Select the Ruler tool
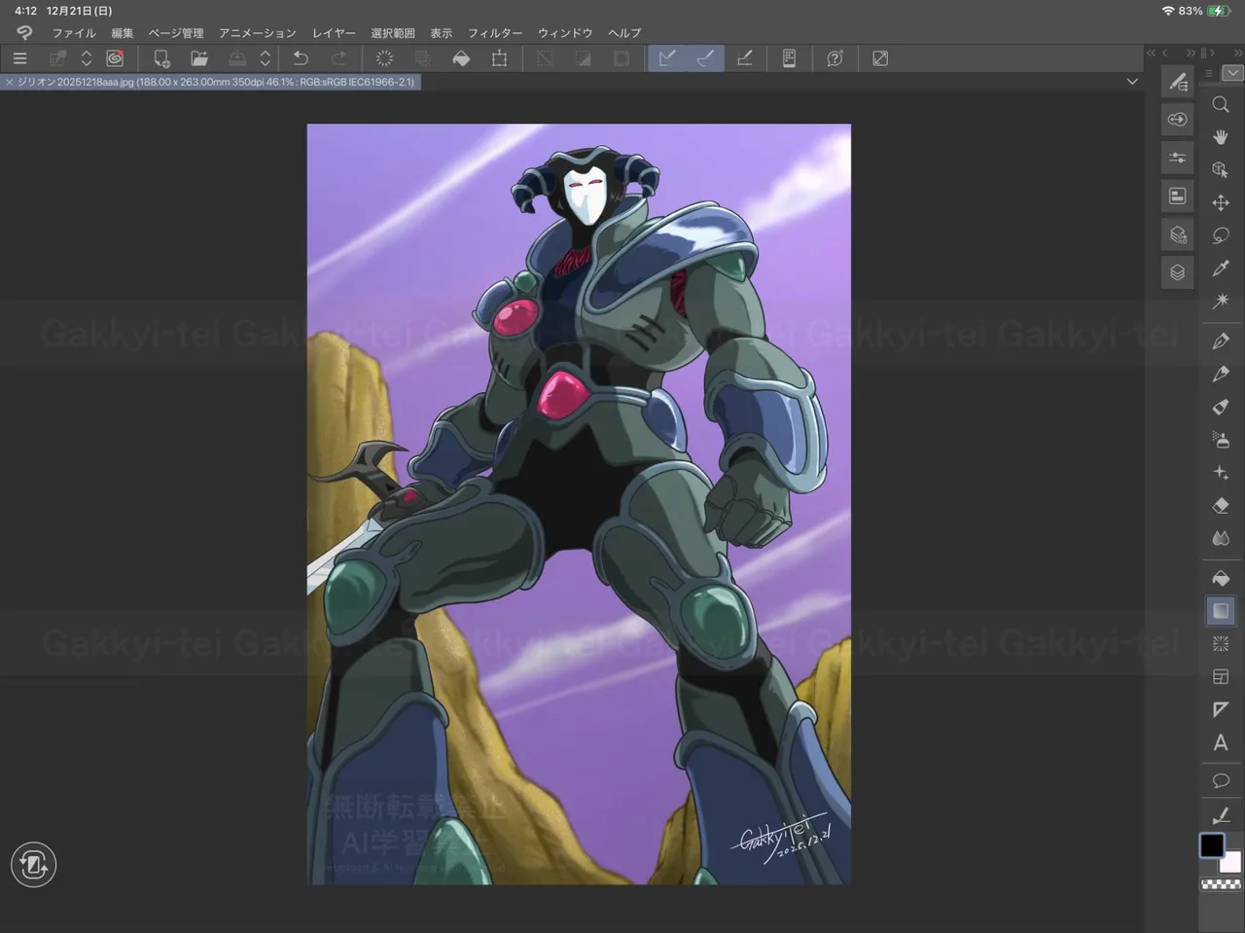Image resolution: width=1245 pixels, height=933 pixels. pos(1221,710)
